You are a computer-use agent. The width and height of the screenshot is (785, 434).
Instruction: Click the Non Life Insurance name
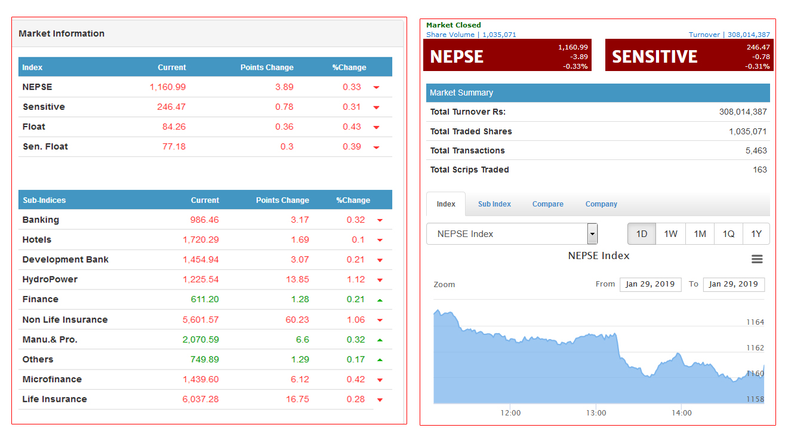tap(65, 319)
